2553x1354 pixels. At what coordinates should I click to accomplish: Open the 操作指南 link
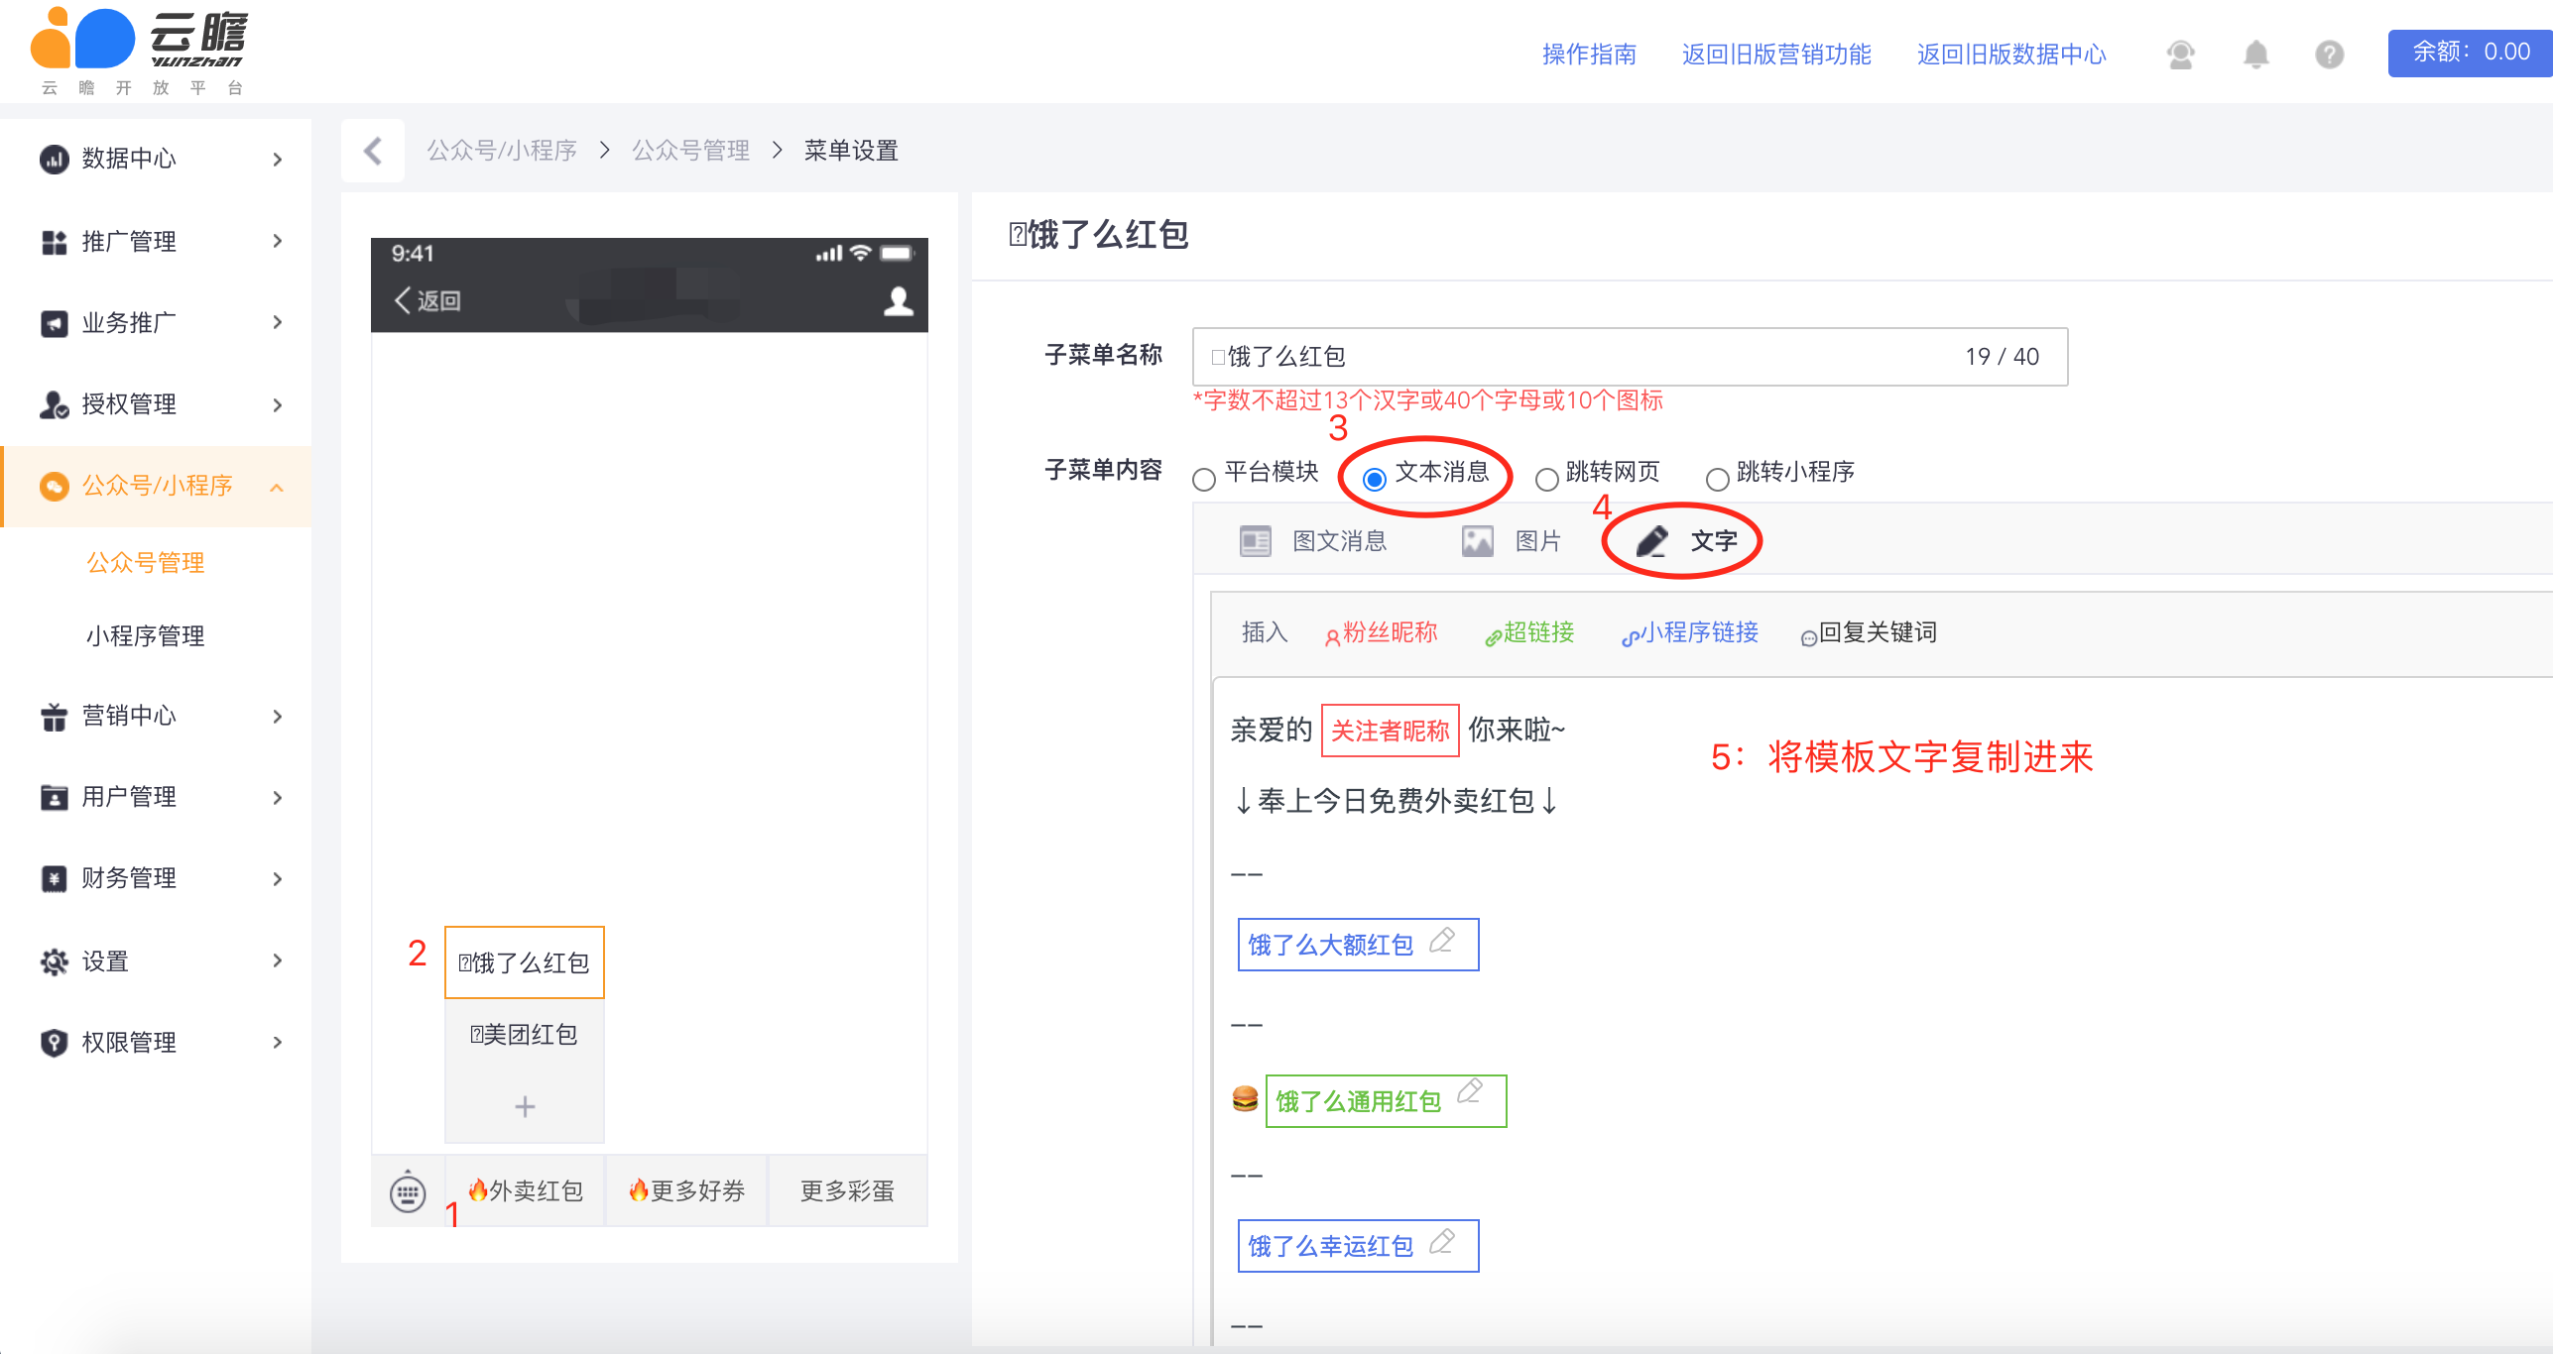pos(1589,54)
